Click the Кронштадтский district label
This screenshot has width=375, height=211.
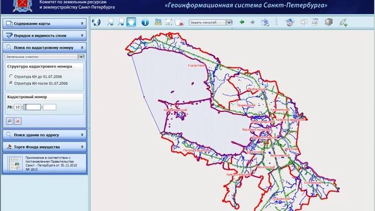(x=175, y=110)
